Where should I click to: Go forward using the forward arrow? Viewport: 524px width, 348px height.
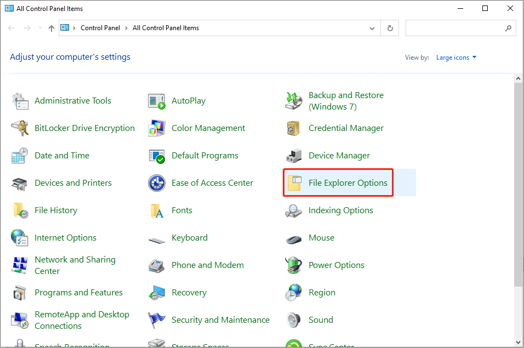pyautogui.click(x=27, y=28)
